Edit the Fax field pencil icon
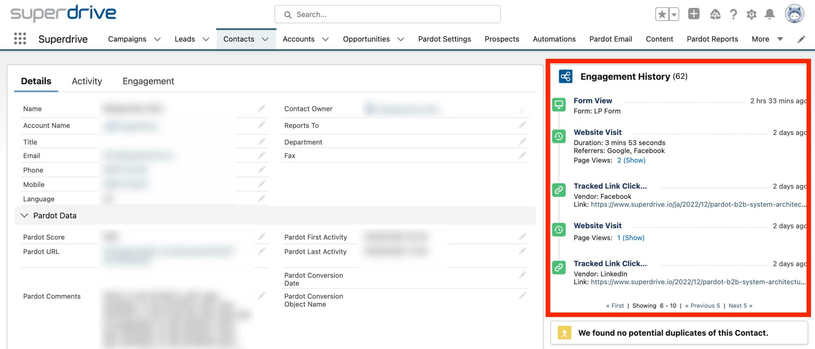This screenshot has height=349, width=815. click(x=522, y=155)
